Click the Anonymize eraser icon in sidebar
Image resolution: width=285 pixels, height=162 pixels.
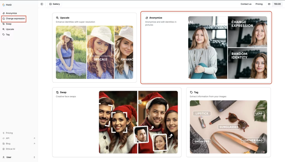pyautogui.click(x=4, y=13)
